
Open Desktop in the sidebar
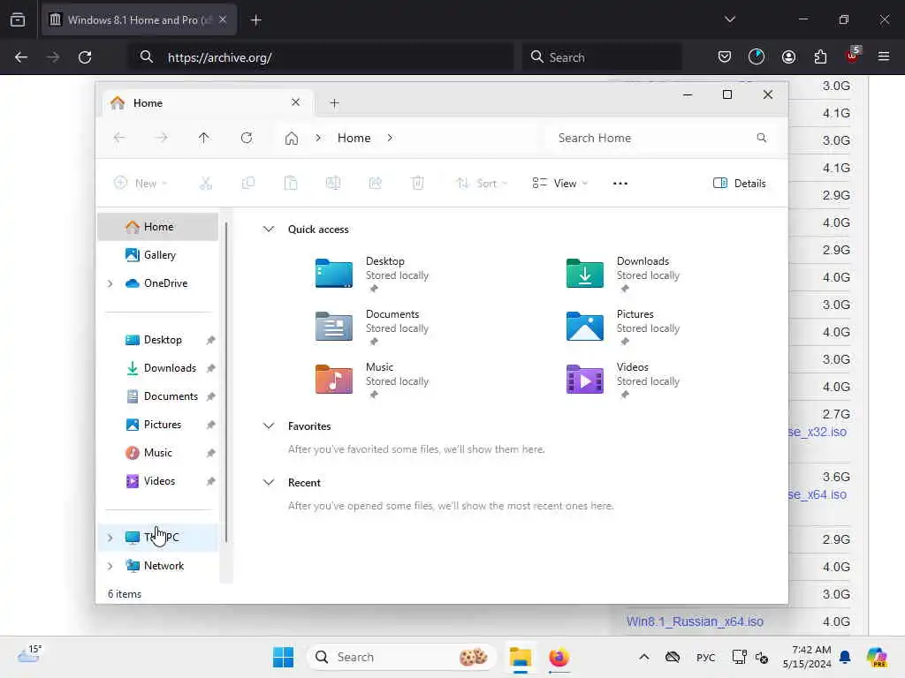tap(157, 340)
